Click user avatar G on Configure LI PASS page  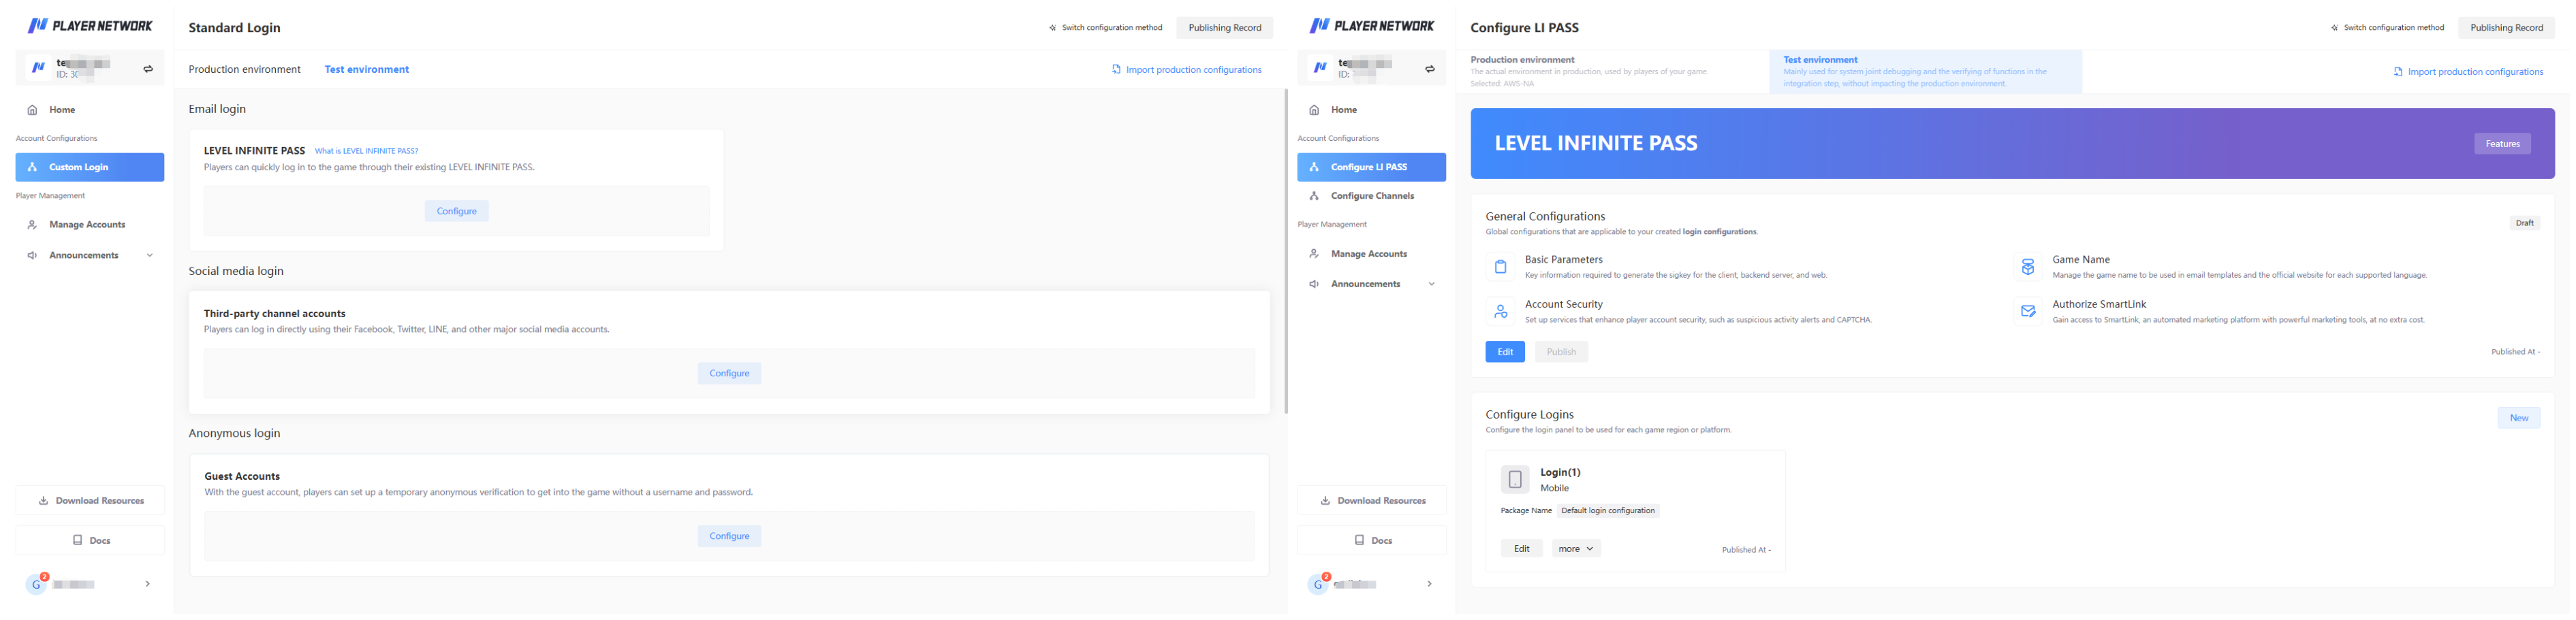click(x=1318, y=585)
